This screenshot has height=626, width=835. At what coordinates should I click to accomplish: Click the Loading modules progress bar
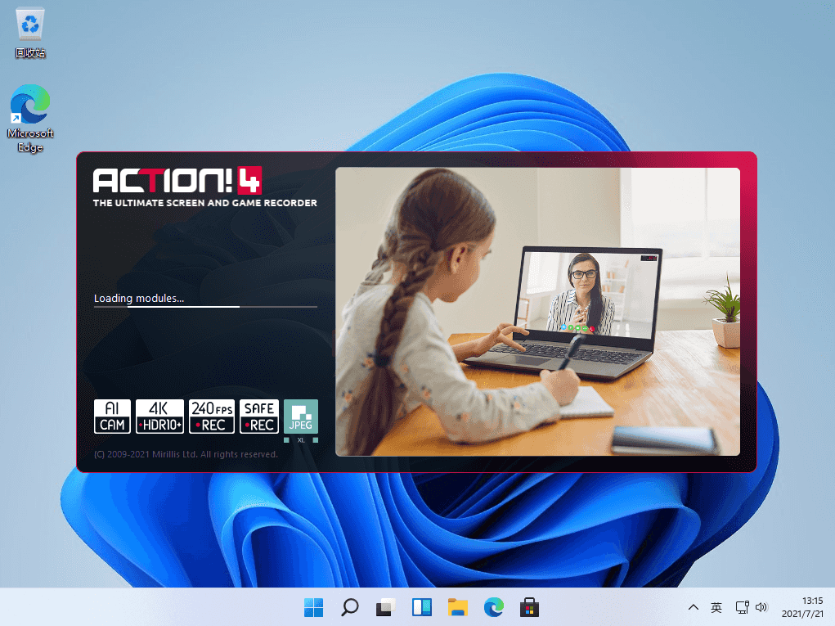click(205, 307)
